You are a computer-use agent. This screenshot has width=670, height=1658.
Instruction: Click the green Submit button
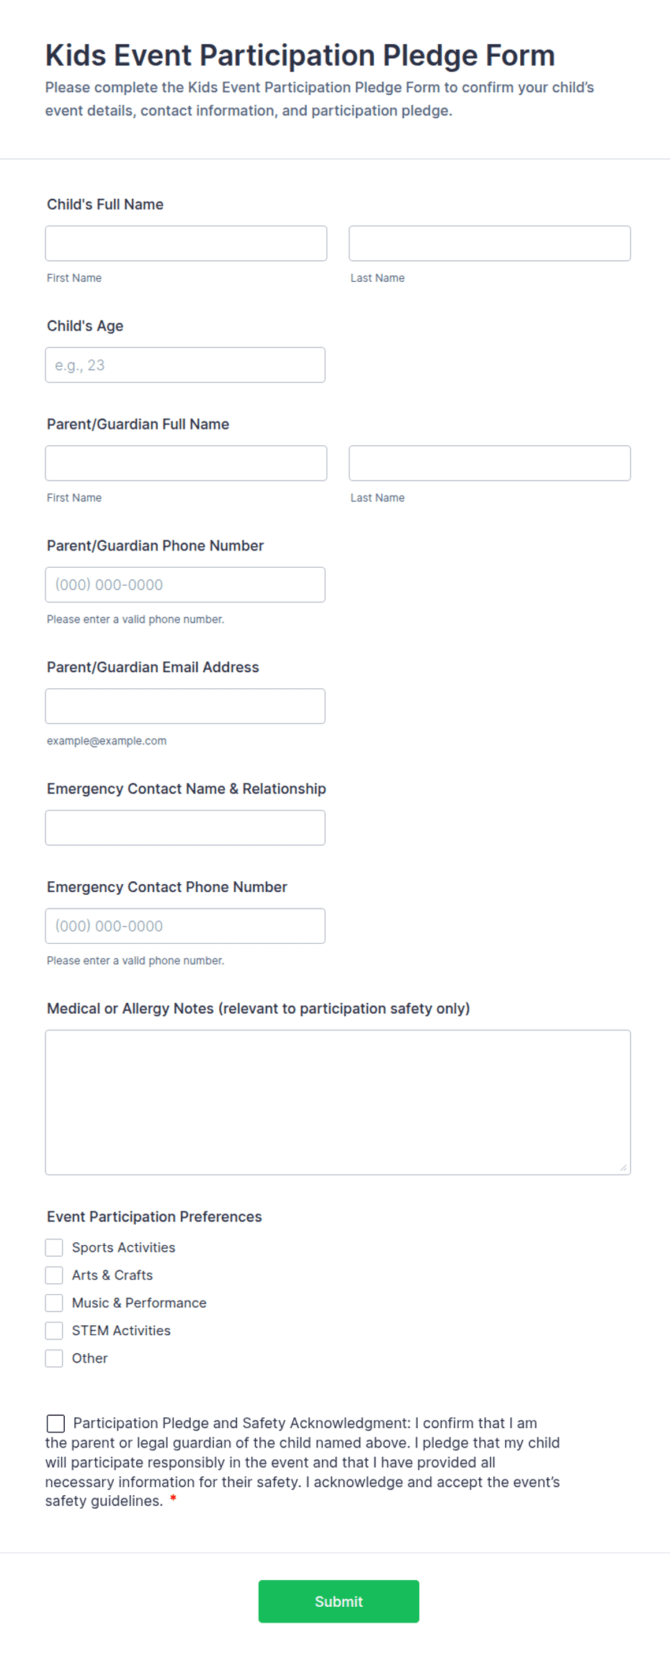pos(339,1602)
